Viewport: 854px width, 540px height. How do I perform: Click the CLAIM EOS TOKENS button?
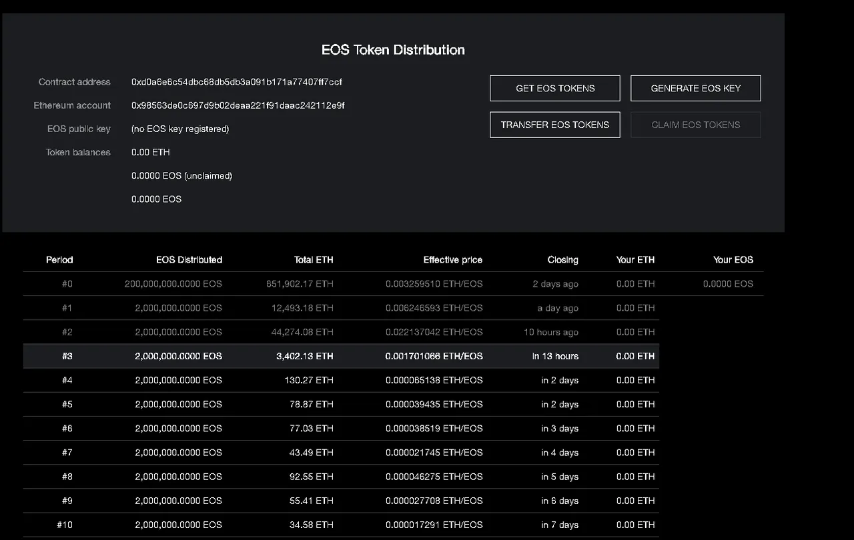click(x=696, y=125)
